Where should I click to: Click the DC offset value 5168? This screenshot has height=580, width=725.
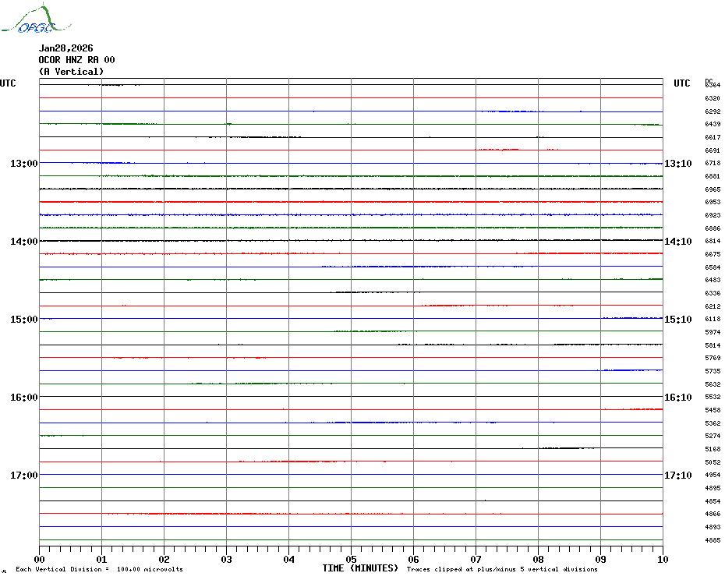point(713,449)
